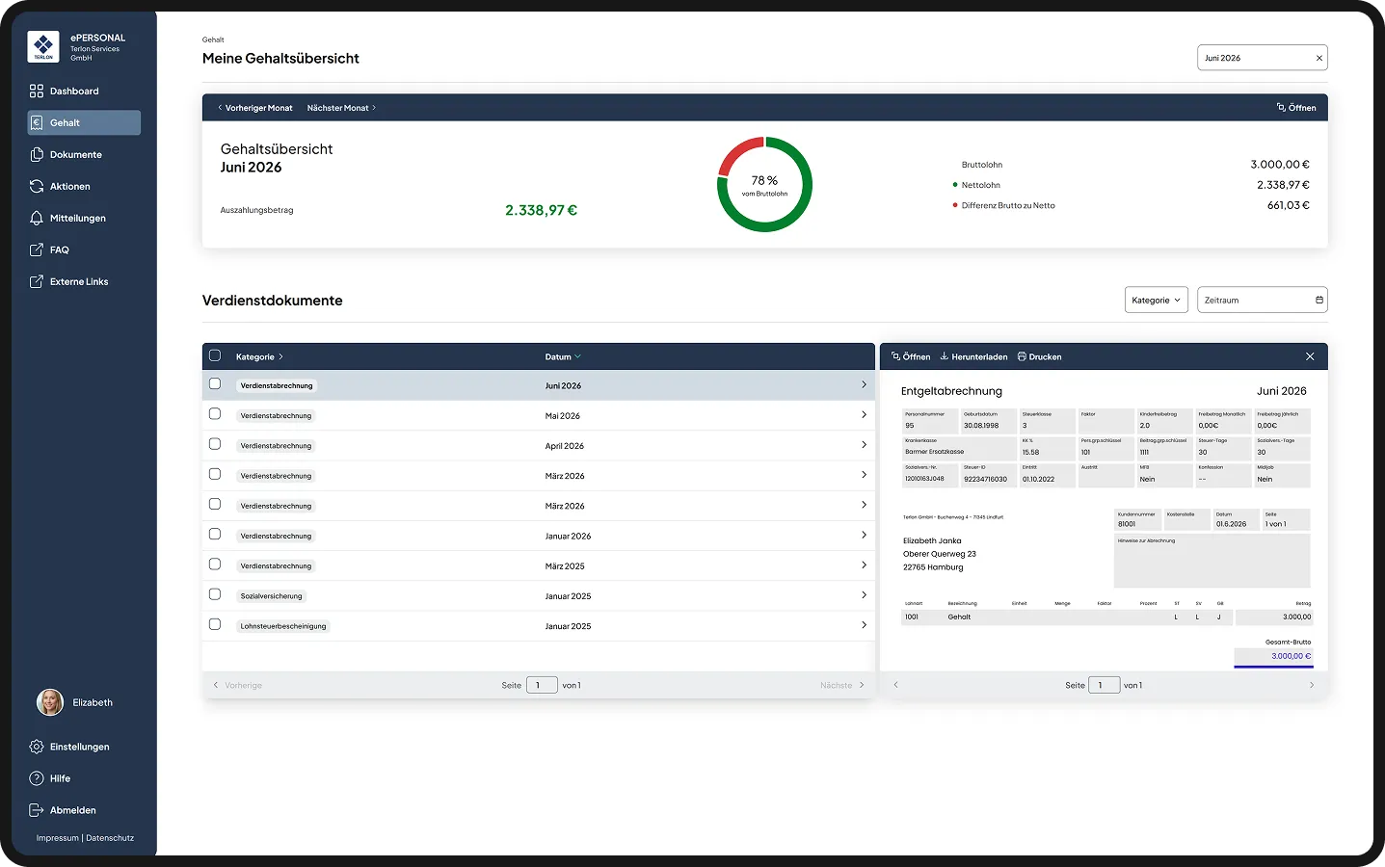The image size is (1385, 867).
Task: Open the Dashboard grid icon
Action: click(x=37, y=91)
